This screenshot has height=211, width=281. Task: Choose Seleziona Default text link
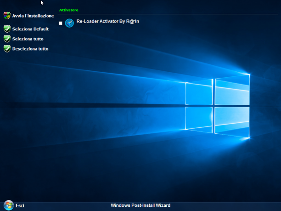coord(30,29)
